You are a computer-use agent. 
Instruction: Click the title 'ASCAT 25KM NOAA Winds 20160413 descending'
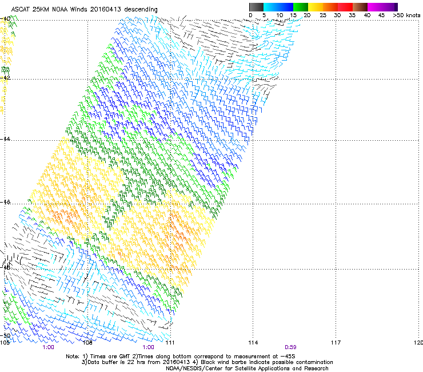[x=84, y=10]
